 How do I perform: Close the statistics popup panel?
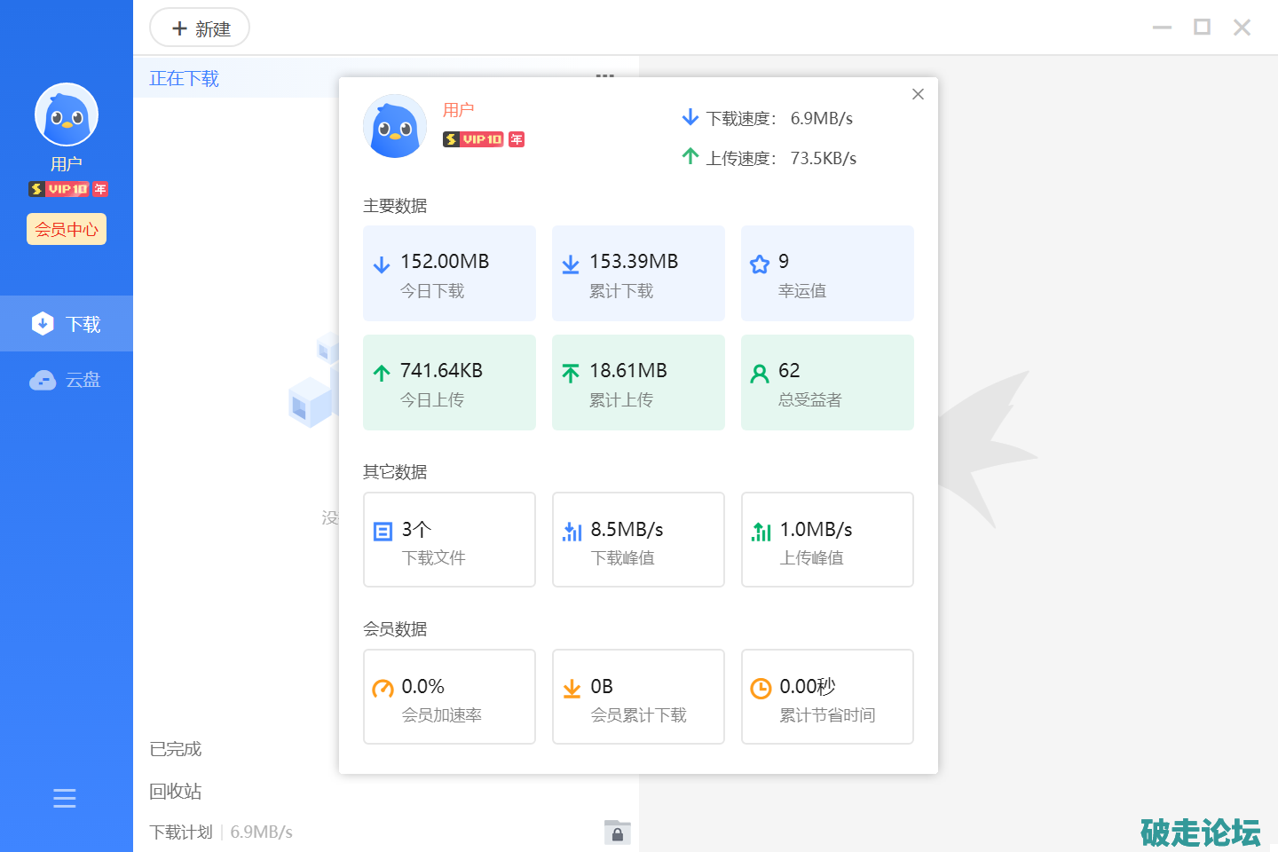[x=918, y=94]
